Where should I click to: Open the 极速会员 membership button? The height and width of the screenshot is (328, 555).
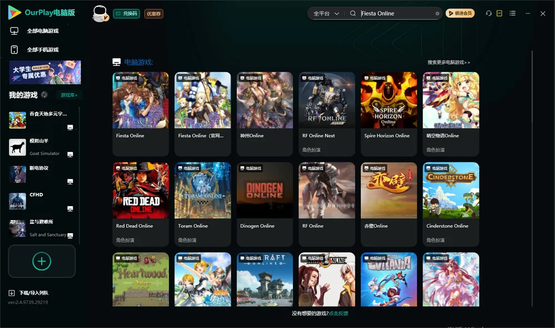click(x=460, y=13)
